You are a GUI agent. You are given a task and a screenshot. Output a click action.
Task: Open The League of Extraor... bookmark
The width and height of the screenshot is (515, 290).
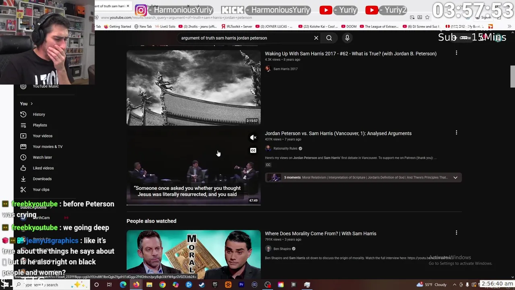coord(379,27)
